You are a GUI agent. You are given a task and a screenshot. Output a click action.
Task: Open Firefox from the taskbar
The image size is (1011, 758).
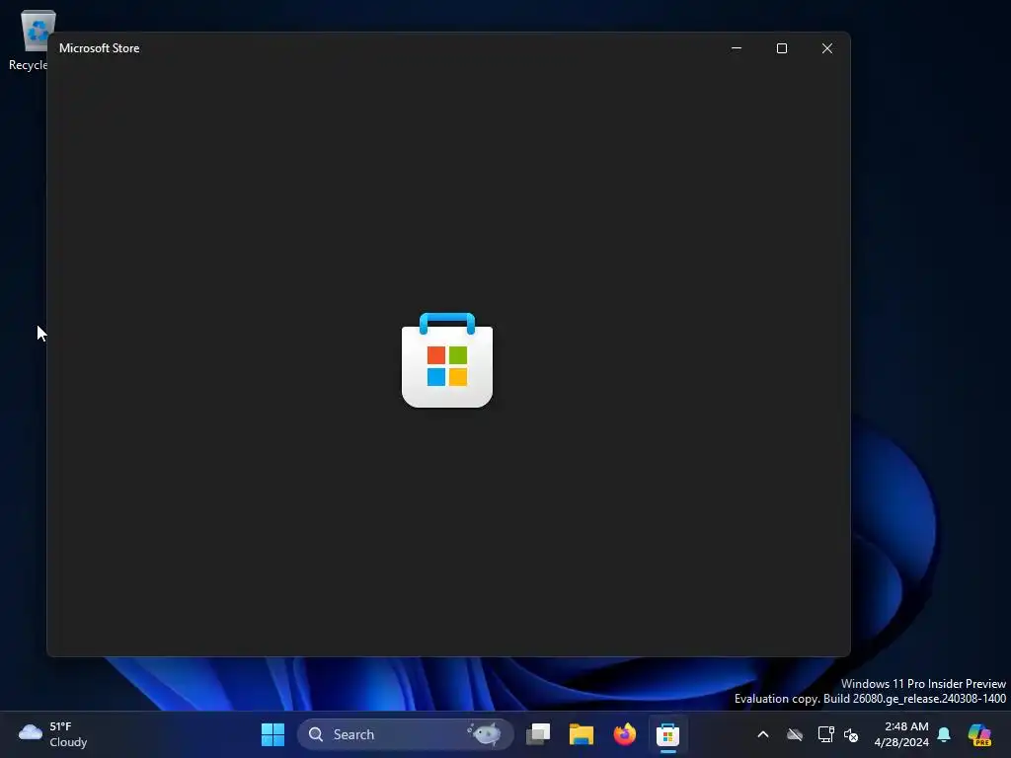624,734
